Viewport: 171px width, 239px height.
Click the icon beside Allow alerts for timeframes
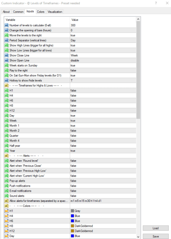(x=7, y=201)
